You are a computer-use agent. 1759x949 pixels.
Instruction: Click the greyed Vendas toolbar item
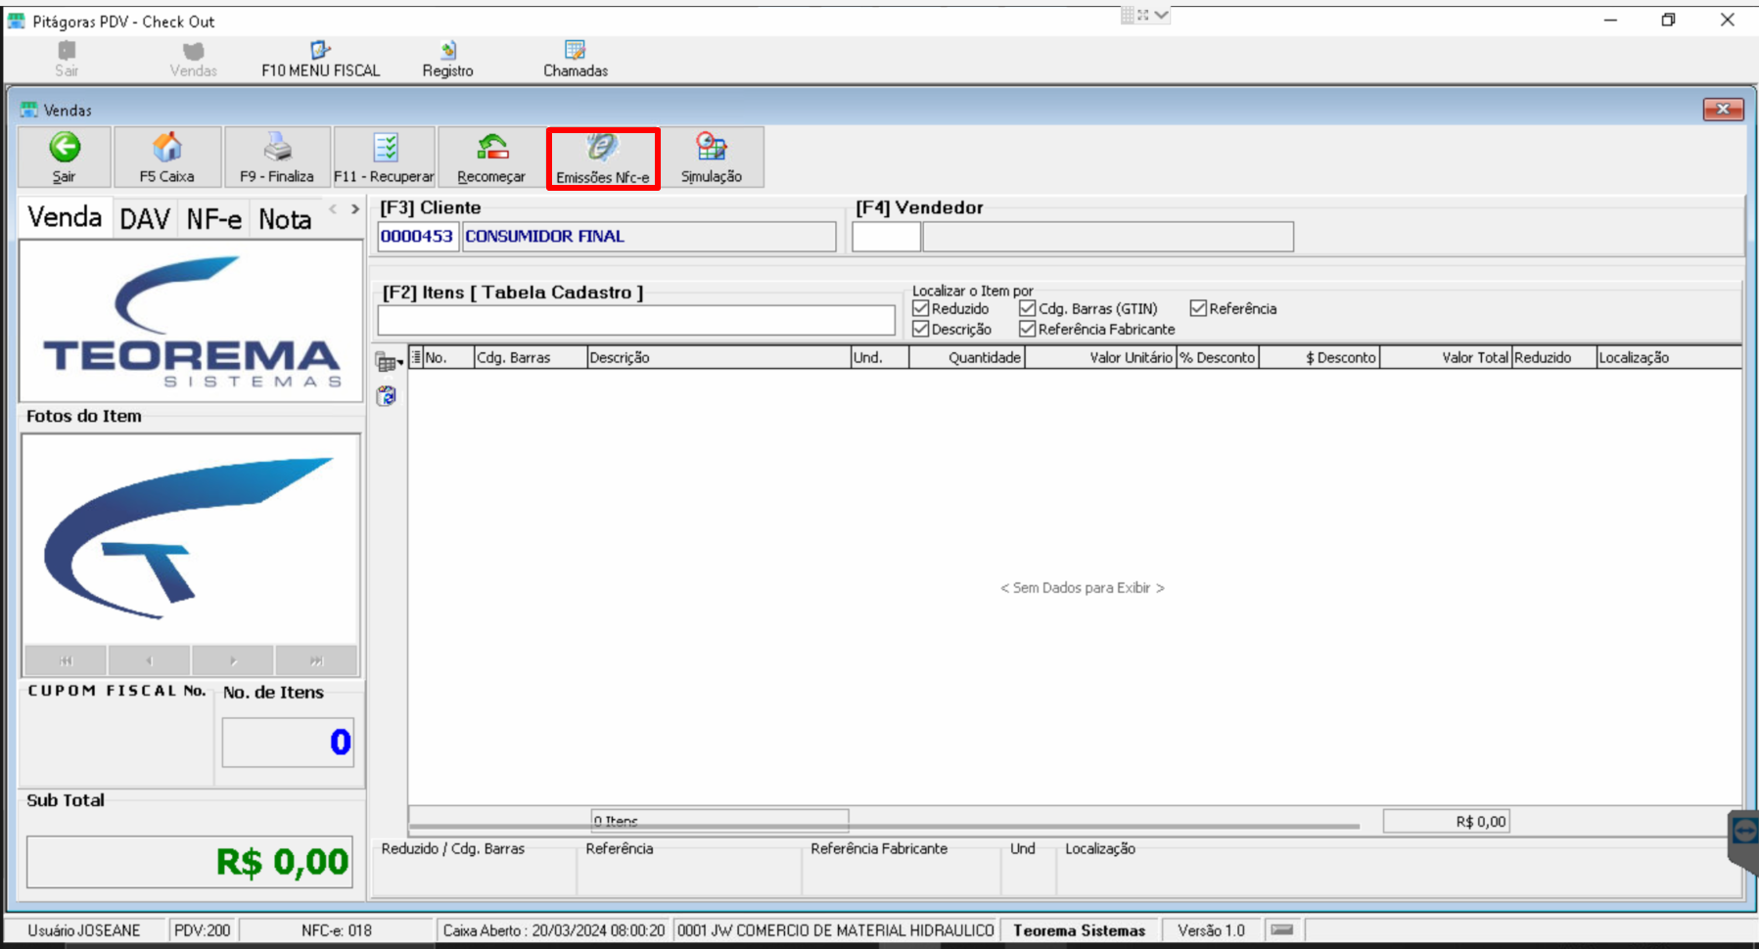(x=194, y=59)
